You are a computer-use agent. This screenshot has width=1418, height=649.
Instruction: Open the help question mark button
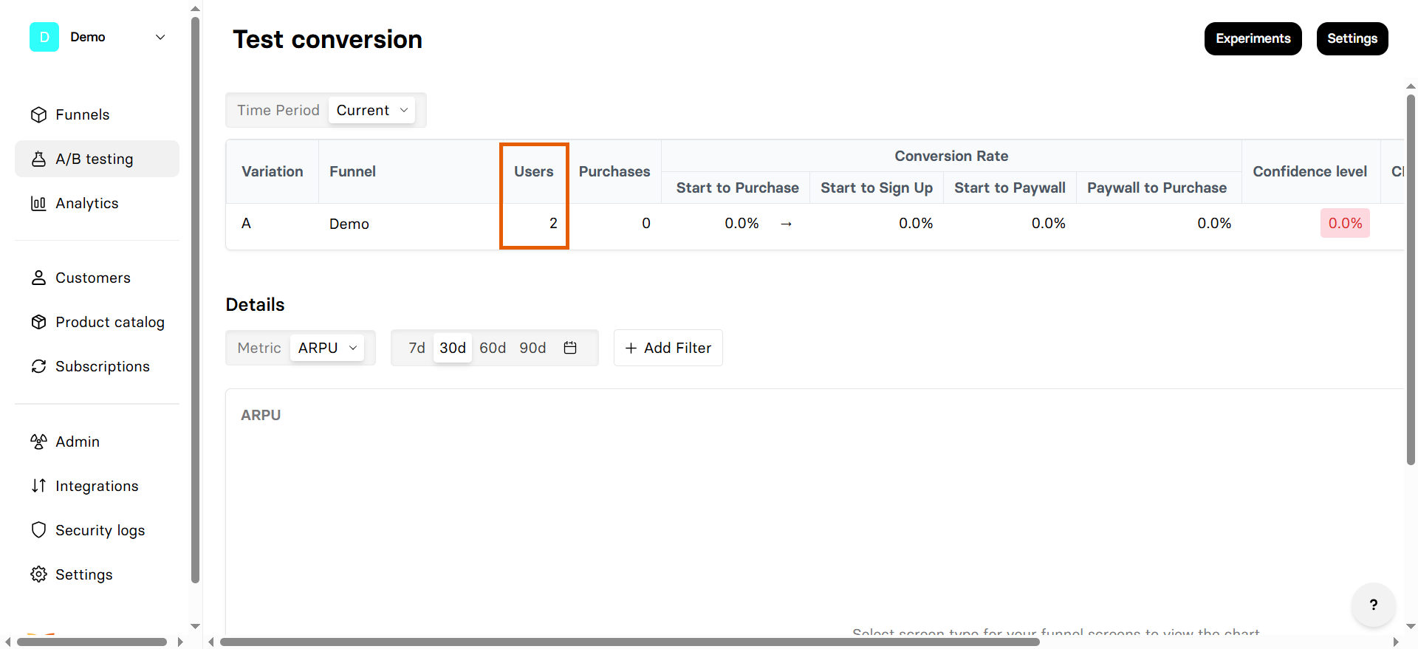click(1374, 605)
